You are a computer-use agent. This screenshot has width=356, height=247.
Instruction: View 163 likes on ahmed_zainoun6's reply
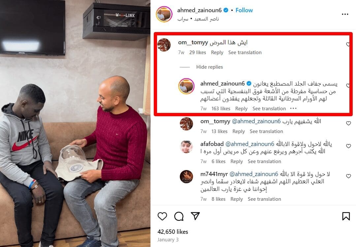tap(221, 109)
